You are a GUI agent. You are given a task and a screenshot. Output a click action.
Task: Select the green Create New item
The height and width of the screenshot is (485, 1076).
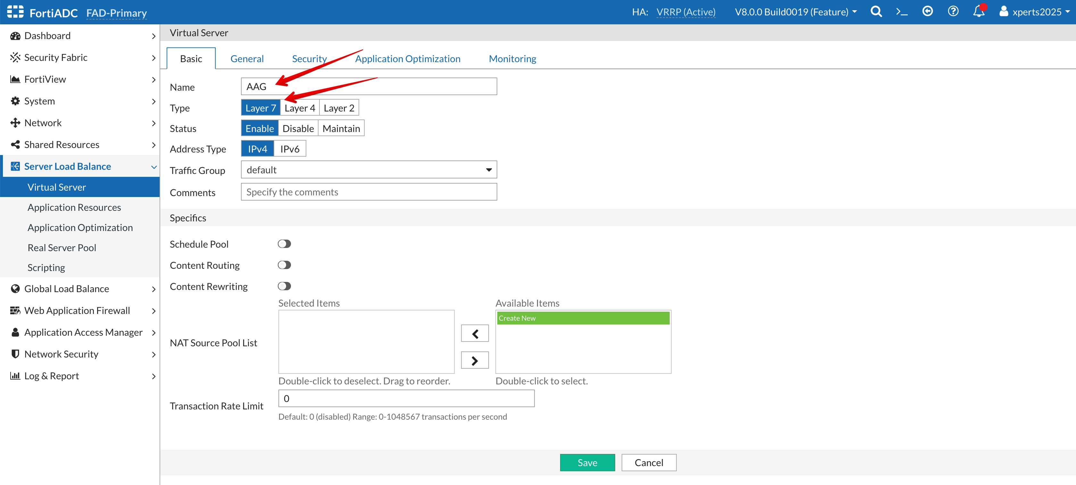click(x=583, y=318)
